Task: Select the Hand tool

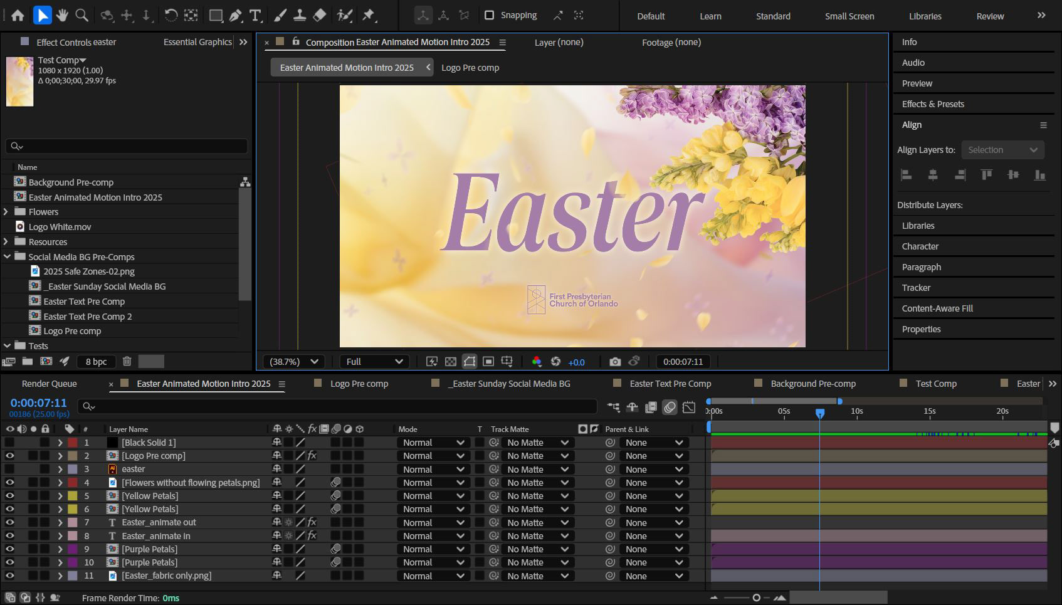Action: (x=61, y=16)
